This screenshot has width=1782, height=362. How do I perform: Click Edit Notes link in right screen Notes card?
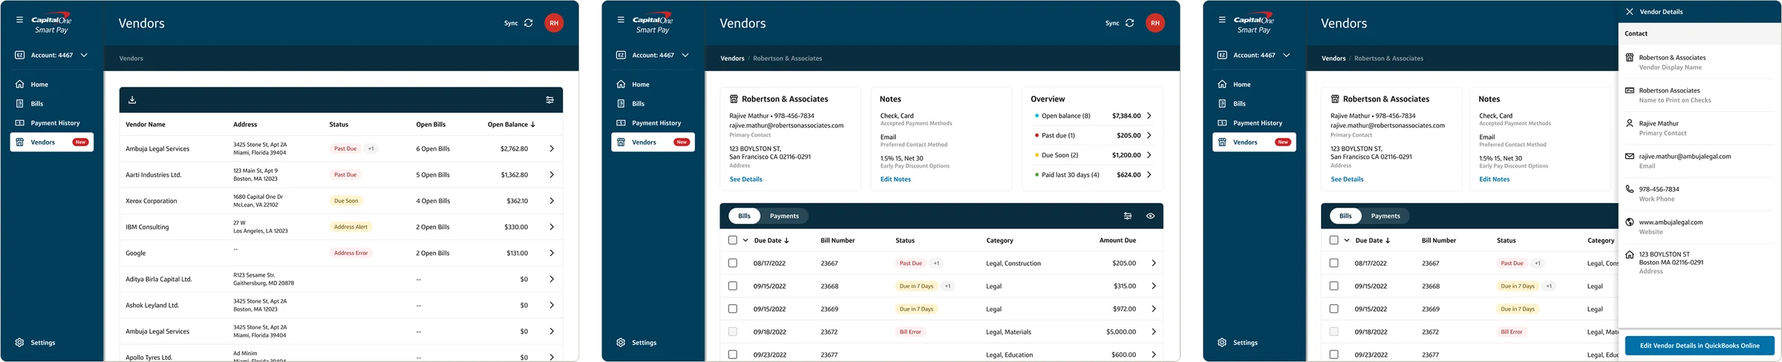point(1494,180)
